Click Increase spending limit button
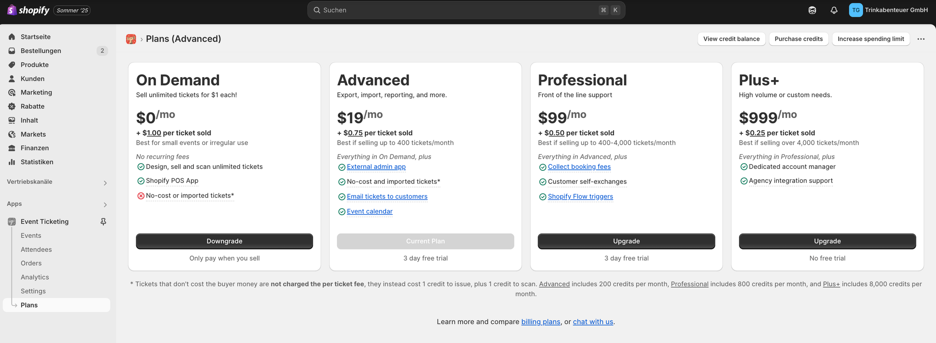Image resolution: width=936 pixels, height=343 pixels. (x=870, y=39)
